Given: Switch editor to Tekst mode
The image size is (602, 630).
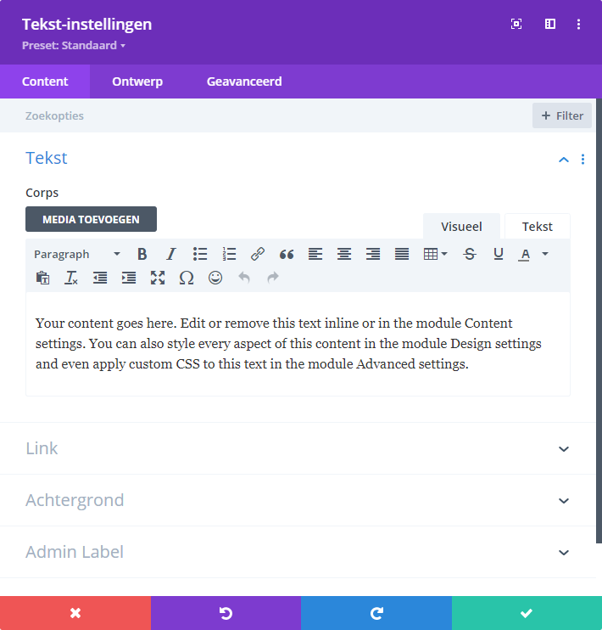Looking at the screenshot, I should pyautogui.click(x=538, y=227).
